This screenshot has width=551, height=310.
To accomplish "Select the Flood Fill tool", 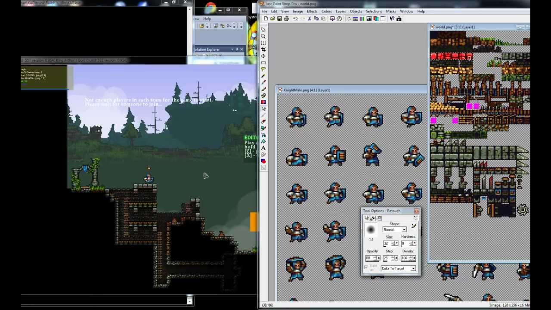I will [x=263, y=141].
